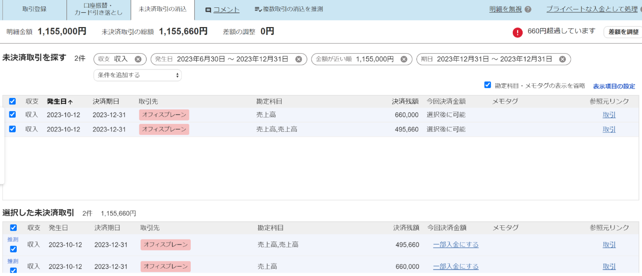Click the 推測 label on the selected 495,660 row
Screen dimensions: 642x276
coord(13,240)
